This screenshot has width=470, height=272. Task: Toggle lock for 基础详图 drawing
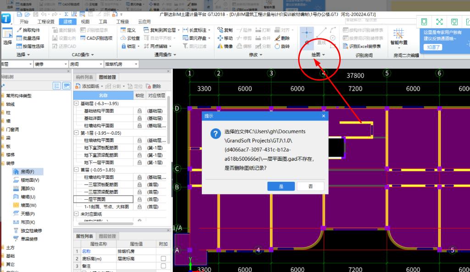(x=140, y=118)
